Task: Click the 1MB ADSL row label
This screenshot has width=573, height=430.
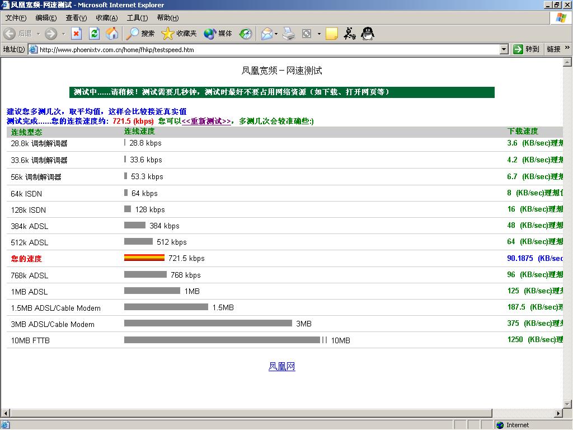Action: click(29, 292)
